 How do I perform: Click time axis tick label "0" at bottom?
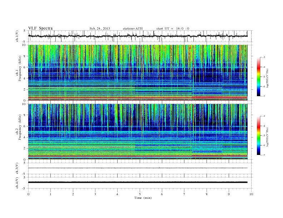[x=28, y=194]
